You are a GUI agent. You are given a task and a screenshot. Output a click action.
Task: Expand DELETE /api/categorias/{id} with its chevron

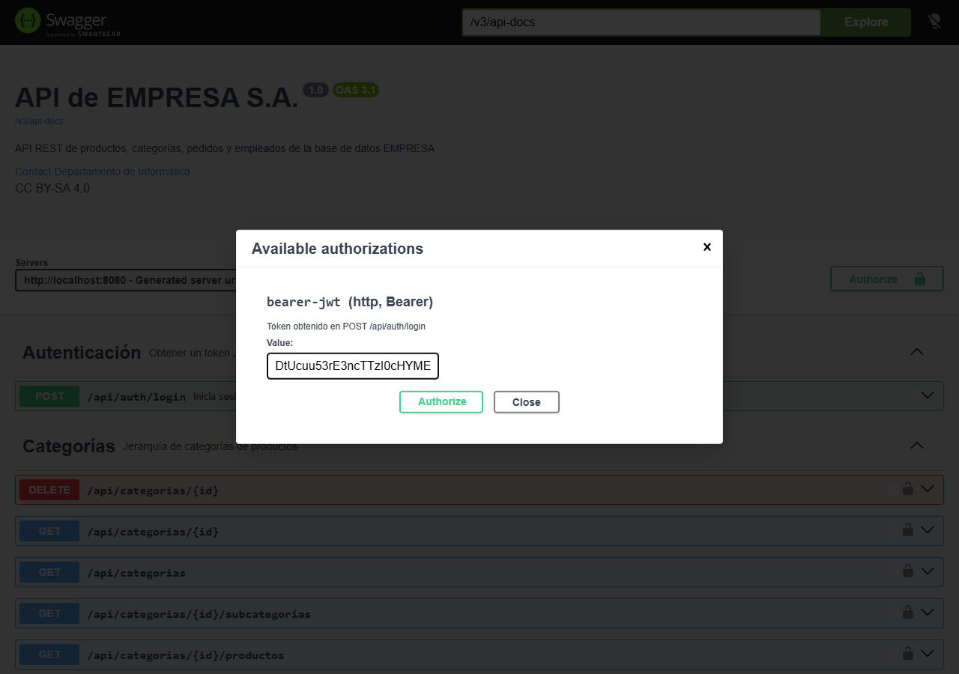pyautogui.click(x=928, y=489)
